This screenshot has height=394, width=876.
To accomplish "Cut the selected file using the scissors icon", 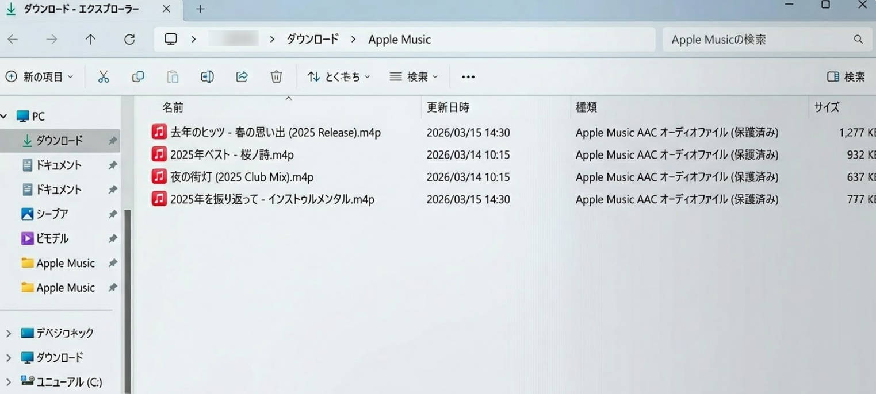I will point(104,76).
